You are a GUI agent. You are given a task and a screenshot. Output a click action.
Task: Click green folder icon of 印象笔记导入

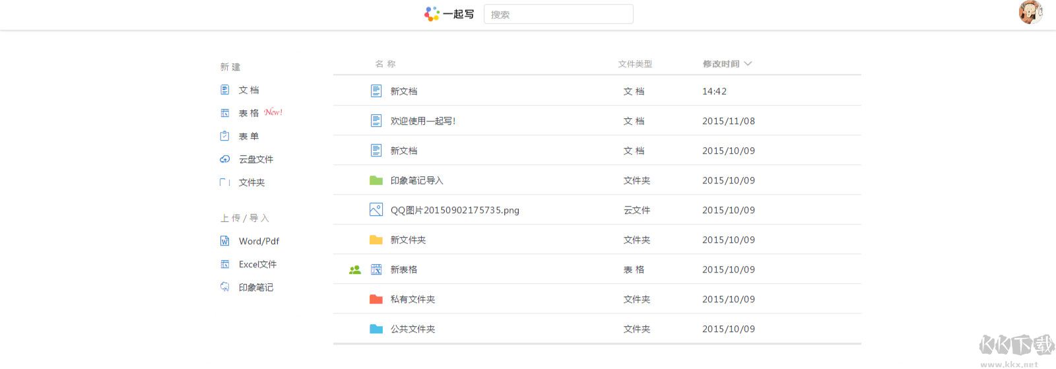tap(376, 180)
